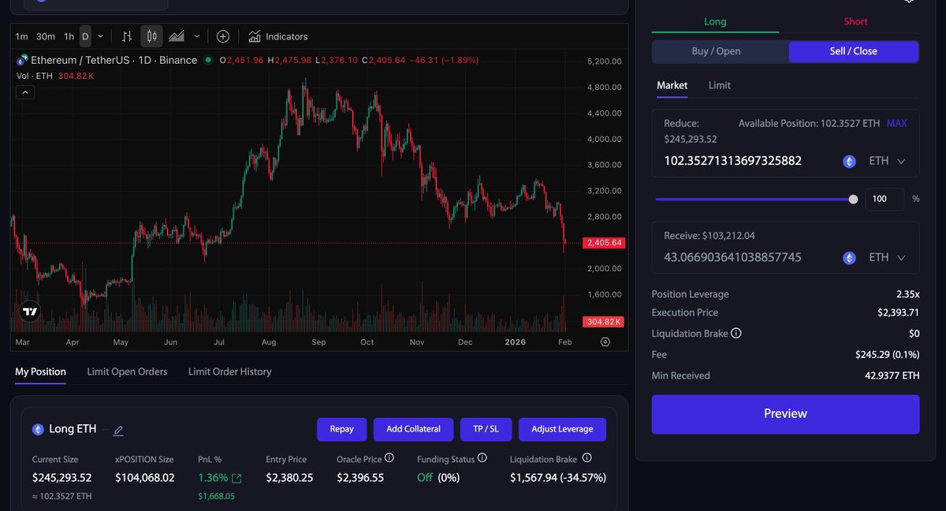Viewport: 946px width, 511px height.
Task: Switch to the Long side
Action: [x=715, y=22]
